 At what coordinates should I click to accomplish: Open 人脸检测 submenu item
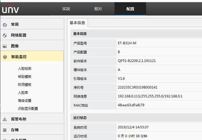[24, 69]
